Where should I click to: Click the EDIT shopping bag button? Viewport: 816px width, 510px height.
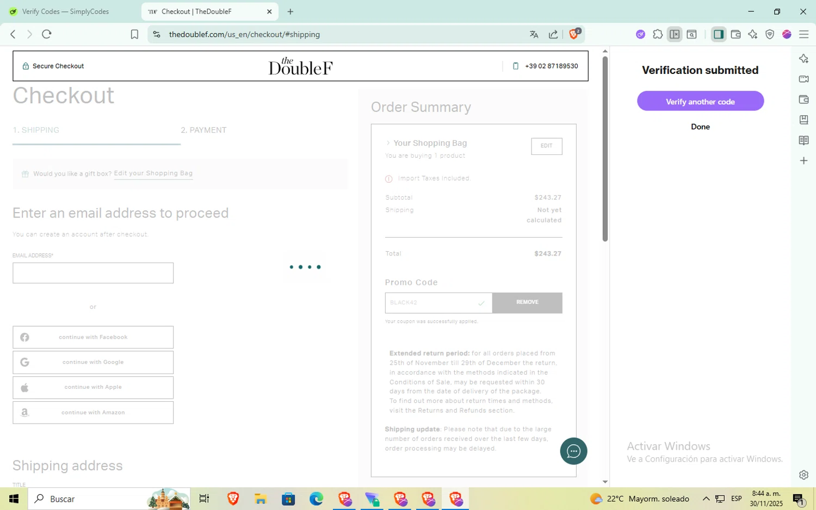[546, 146]
